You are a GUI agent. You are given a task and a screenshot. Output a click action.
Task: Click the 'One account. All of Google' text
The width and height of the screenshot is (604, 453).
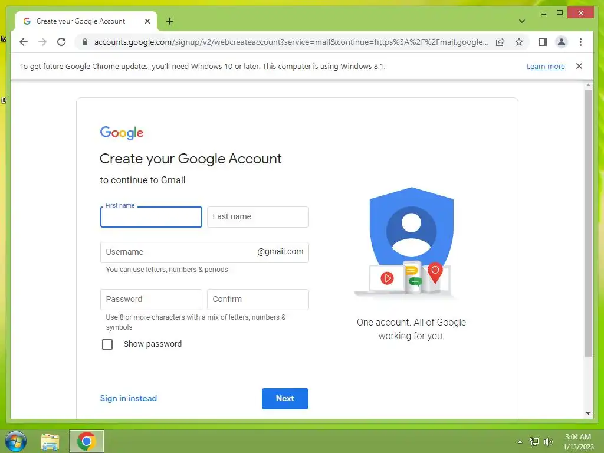click(x=411, y=323)
